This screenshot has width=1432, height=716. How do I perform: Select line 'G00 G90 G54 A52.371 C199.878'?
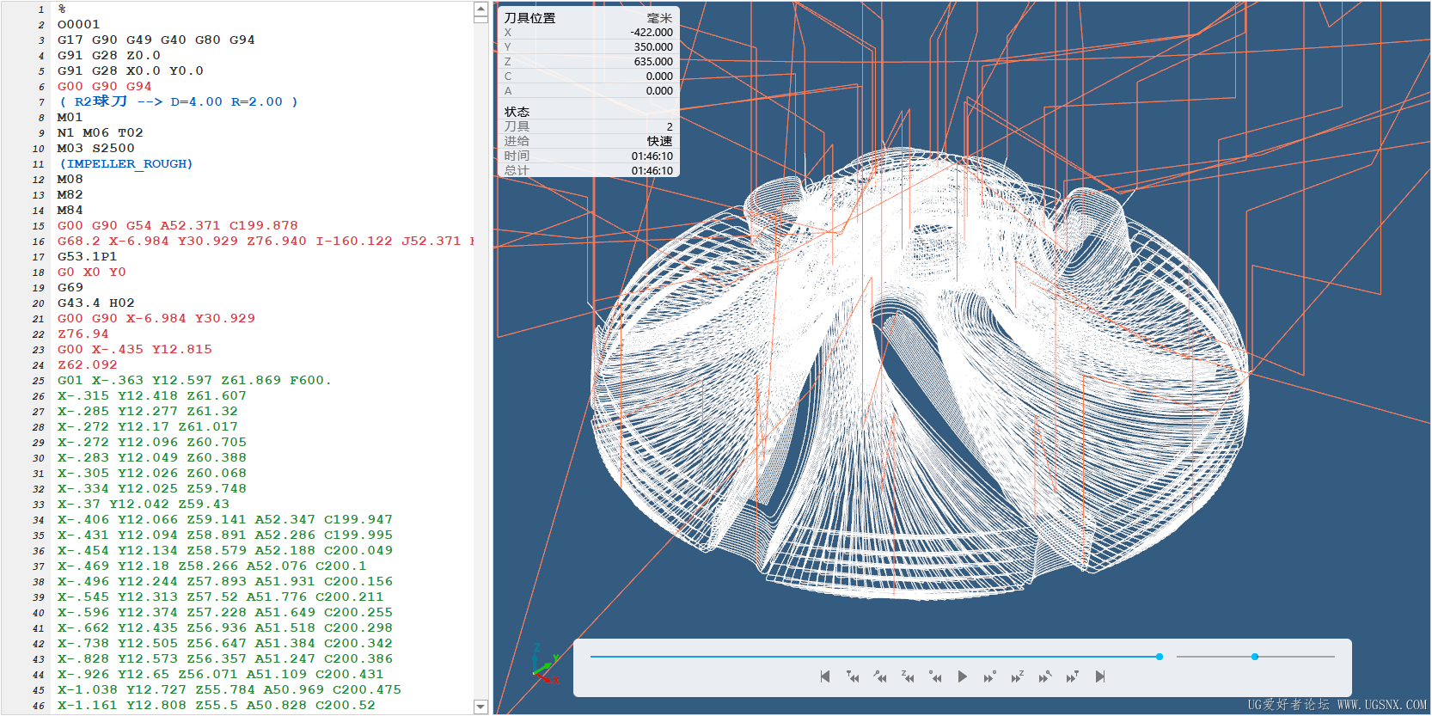[177, 225]
